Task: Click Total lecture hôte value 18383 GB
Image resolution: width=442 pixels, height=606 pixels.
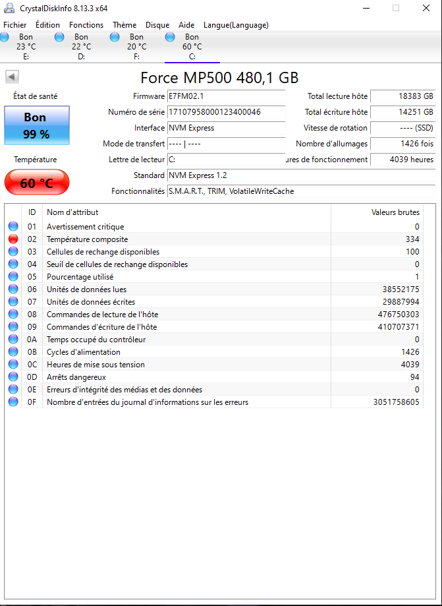Action: pos(403,96)
